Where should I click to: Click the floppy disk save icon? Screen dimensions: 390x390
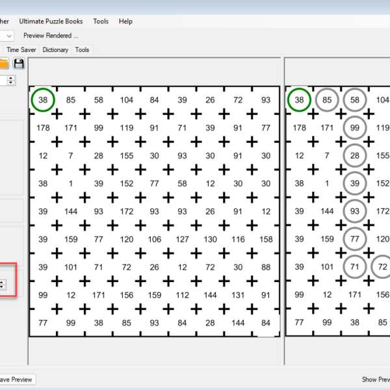(x=19, y=63)
